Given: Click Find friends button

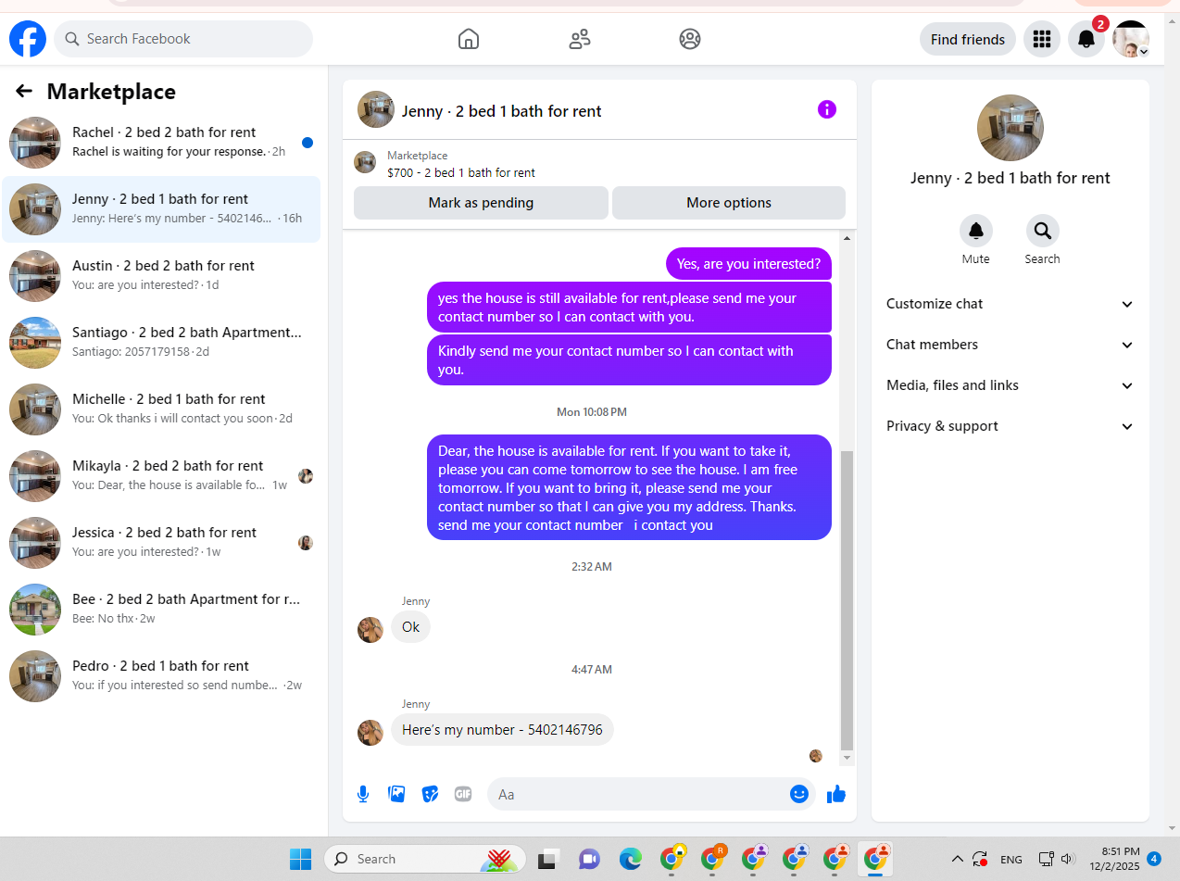Looking at the screenshot, I should (x=968, y=39).
